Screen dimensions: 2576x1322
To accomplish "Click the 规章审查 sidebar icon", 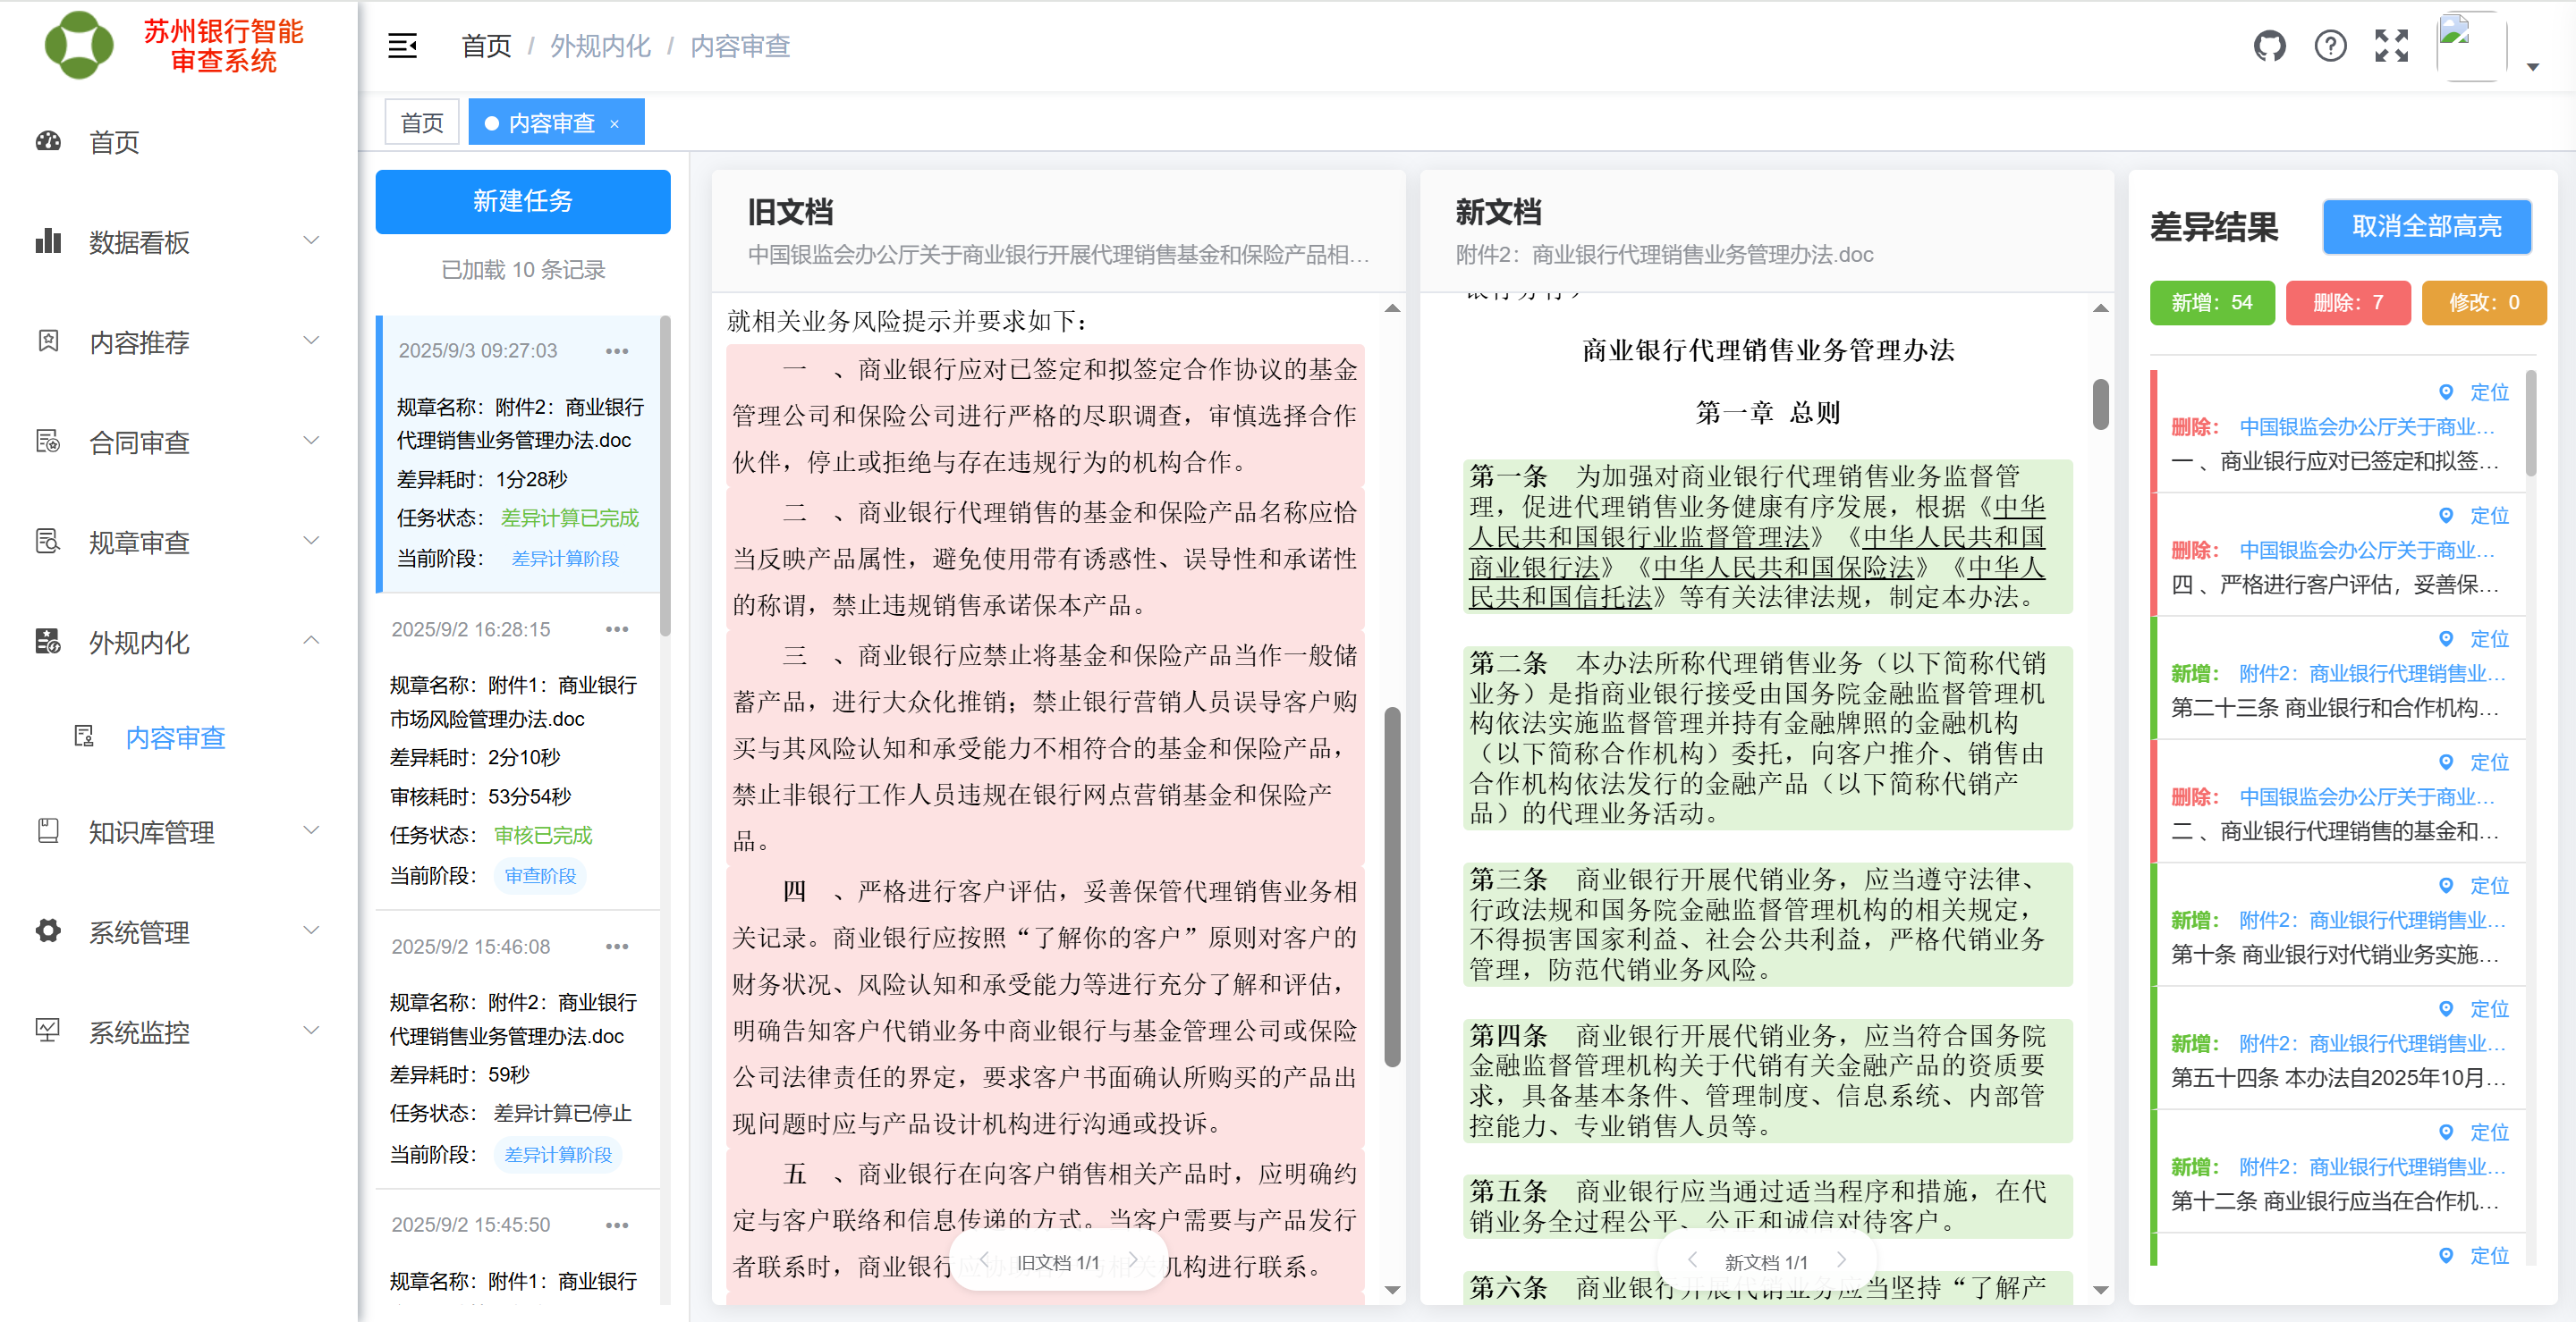I will coord(48,542).
